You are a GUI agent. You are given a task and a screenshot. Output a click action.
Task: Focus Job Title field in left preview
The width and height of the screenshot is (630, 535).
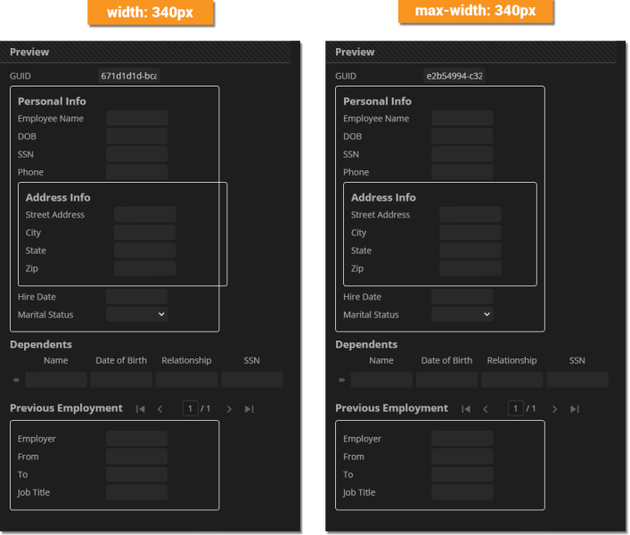[x=137, y=492]
